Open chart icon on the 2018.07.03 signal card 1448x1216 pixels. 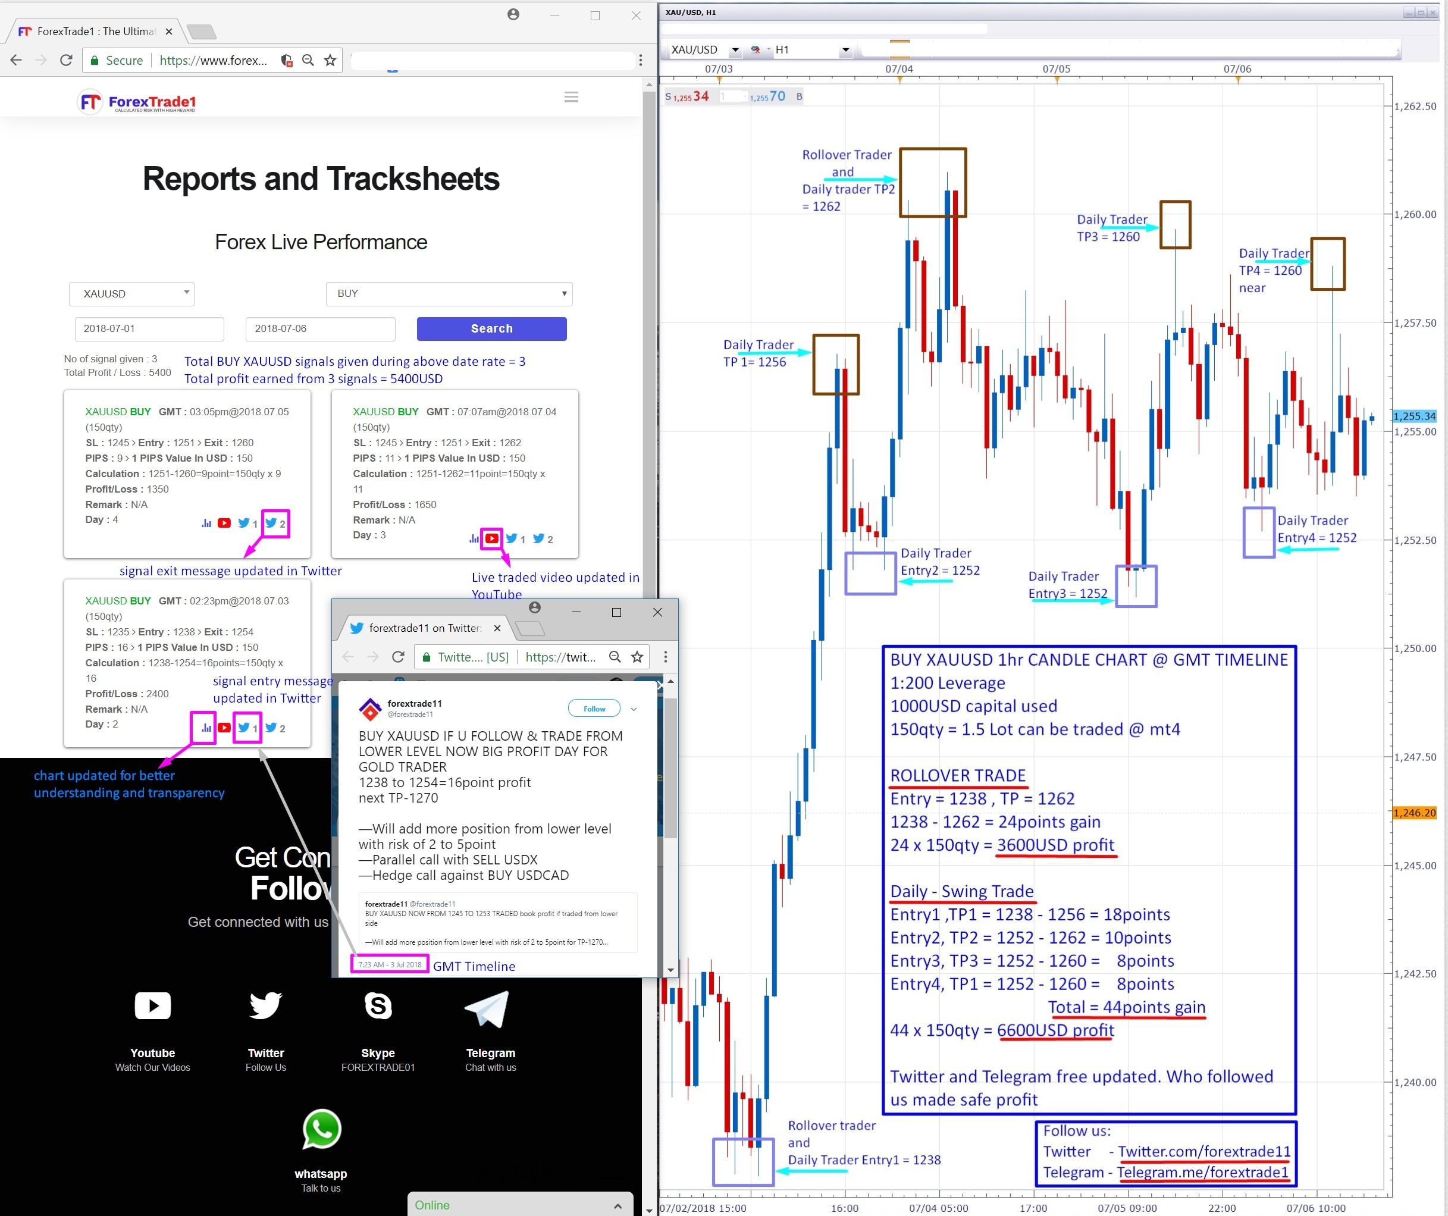click(206, 727)
